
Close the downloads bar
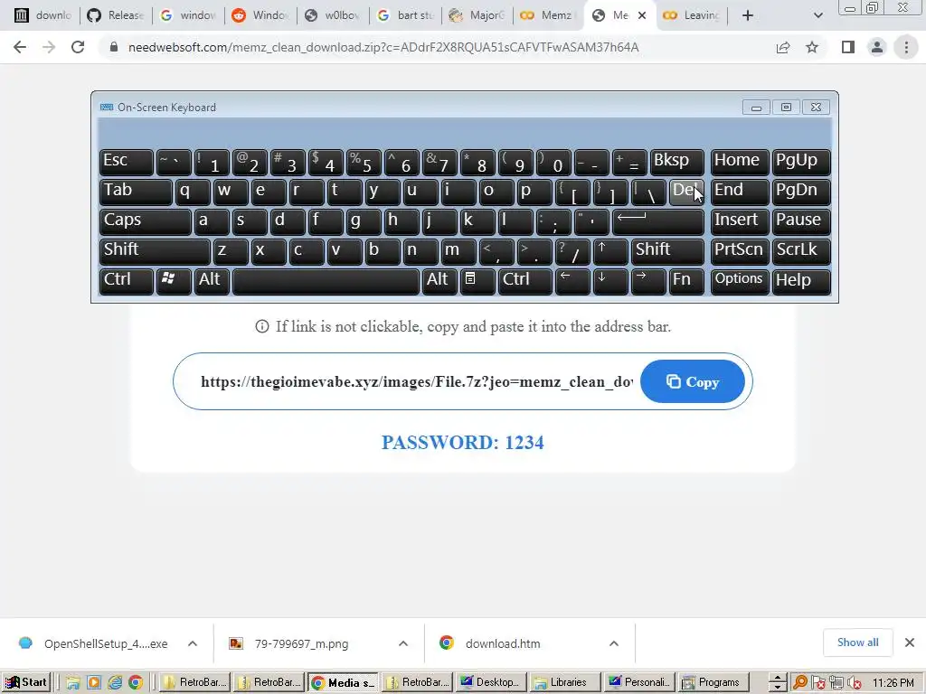click(x=910, y=642)
